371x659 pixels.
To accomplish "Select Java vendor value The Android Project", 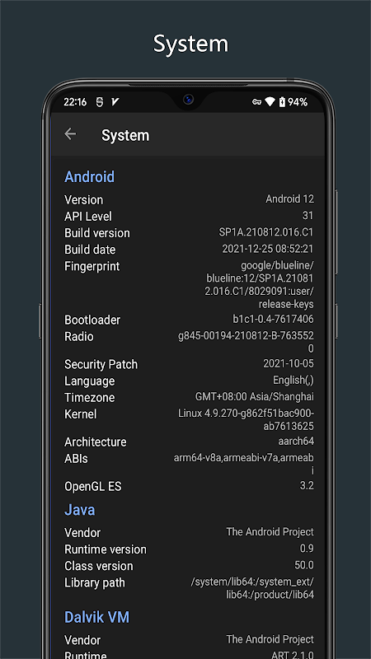I will (270, 532).
